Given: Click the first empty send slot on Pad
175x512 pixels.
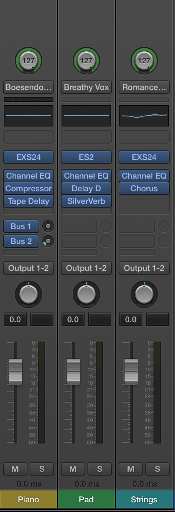Looking at the screenshot, I should (79, 226).
